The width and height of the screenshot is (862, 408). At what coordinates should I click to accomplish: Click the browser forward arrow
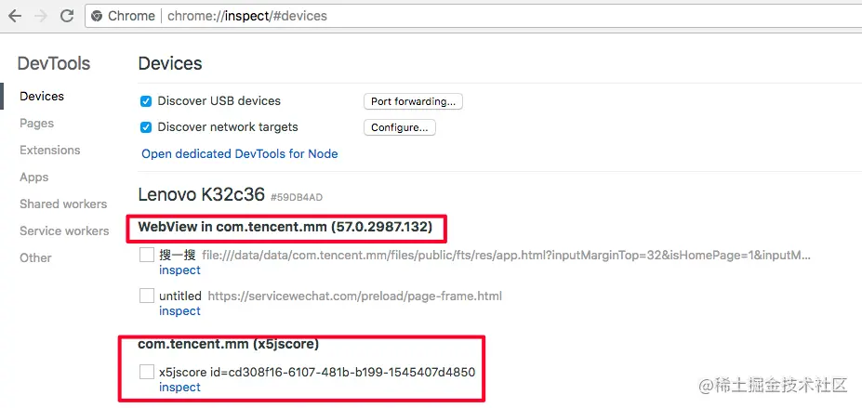[x=40, y=16]
